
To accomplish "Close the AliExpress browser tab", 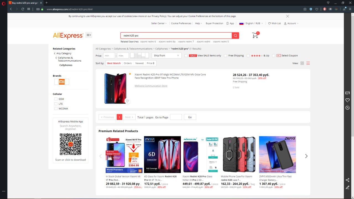I will [x=41, y=3].
